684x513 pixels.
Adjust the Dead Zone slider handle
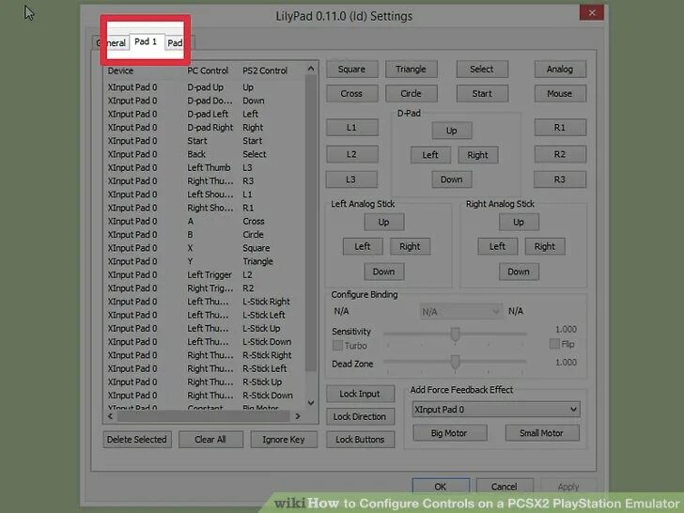coord(456,362)
